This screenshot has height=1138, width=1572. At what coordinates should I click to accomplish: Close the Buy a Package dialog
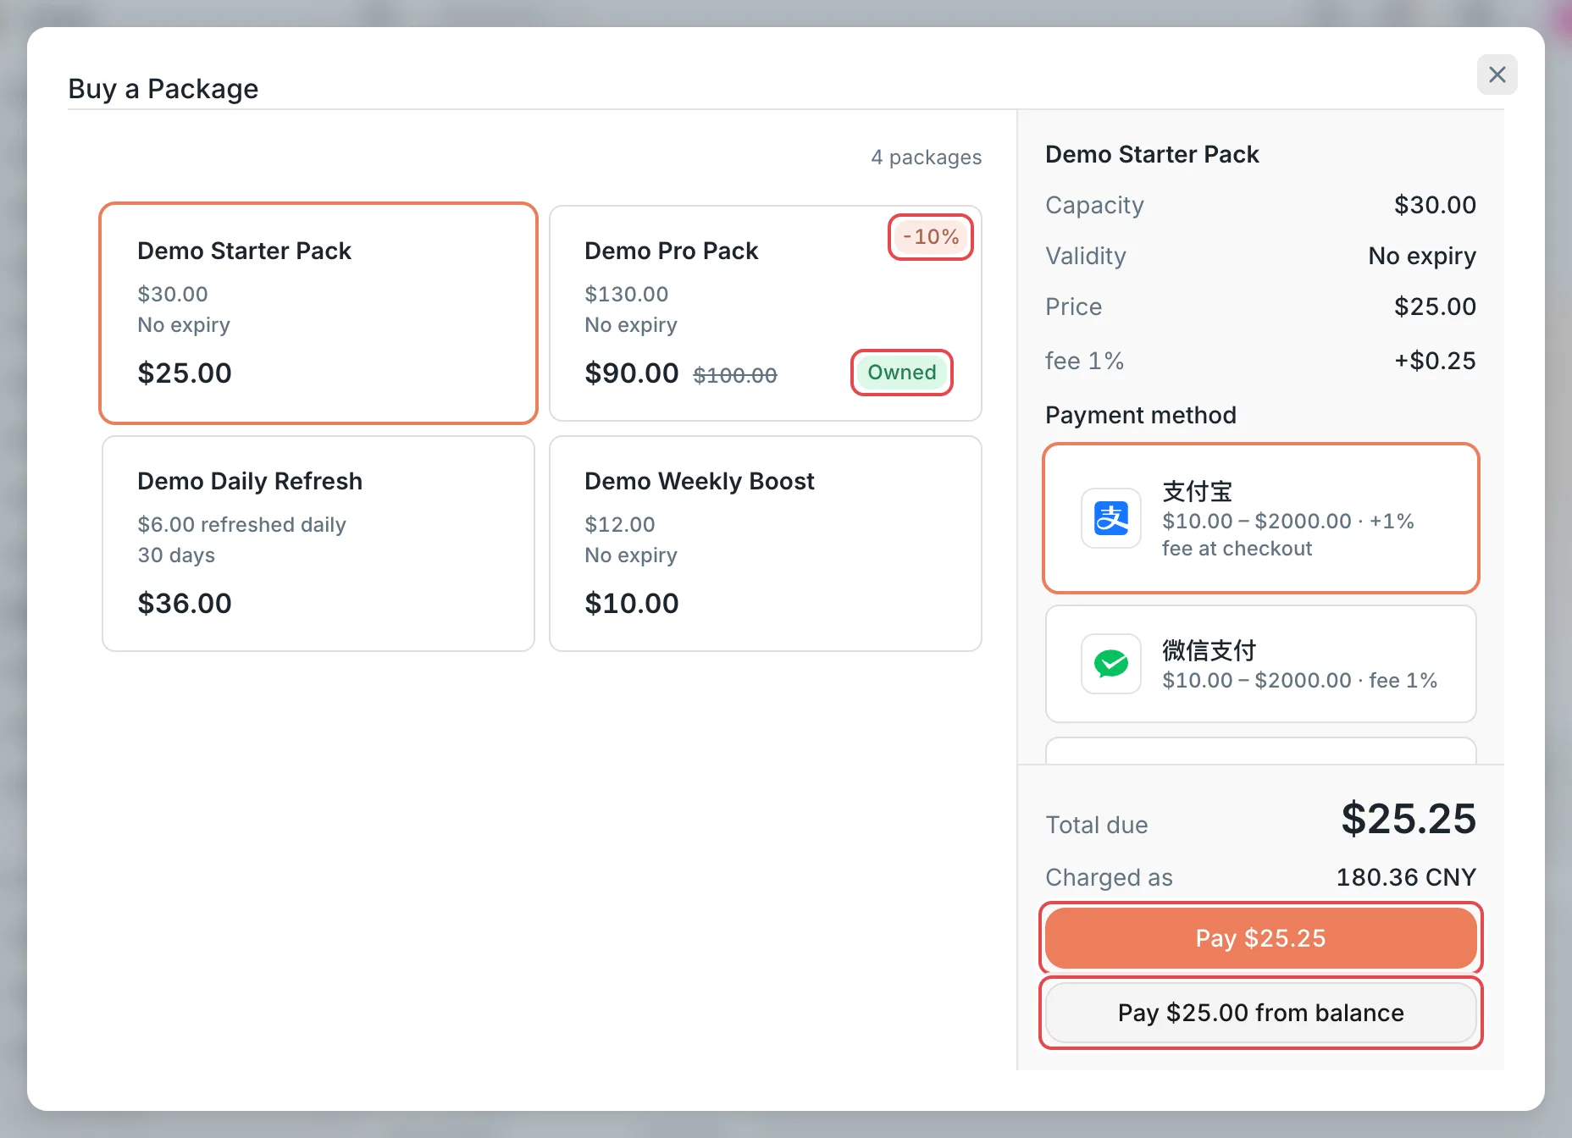[x=1497, y=75]
